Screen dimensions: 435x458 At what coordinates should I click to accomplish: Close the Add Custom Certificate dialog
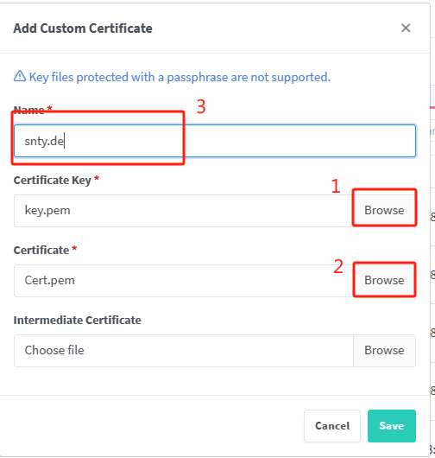406,29
